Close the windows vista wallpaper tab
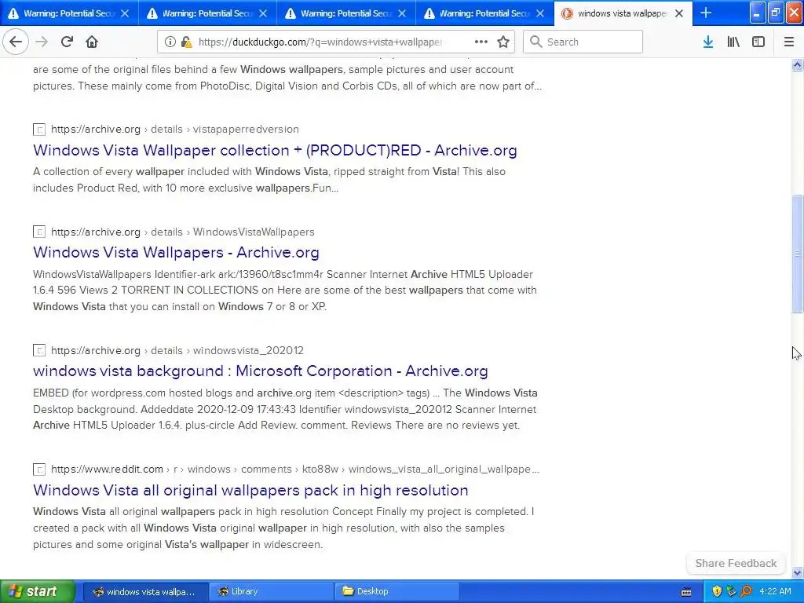The width and height of the screenshot is (804, 603). click(x=679, y=13)
